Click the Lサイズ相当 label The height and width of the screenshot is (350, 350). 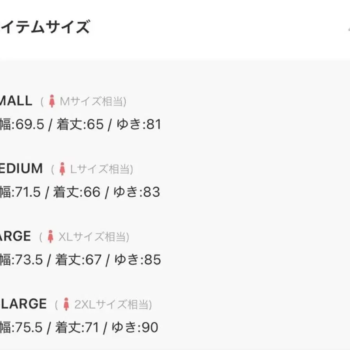tap(101, 170)
